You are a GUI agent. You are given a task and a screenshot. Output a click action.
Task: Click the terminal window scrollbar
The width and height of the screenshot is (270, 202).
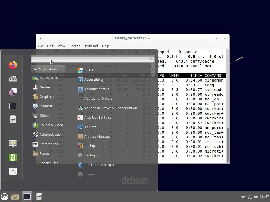228,145
